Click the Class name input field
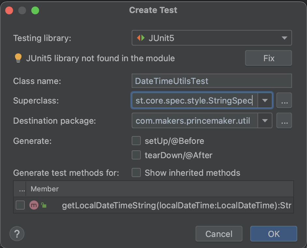The width and height of the screenshot is (307, 248). (x=212, y=81)
